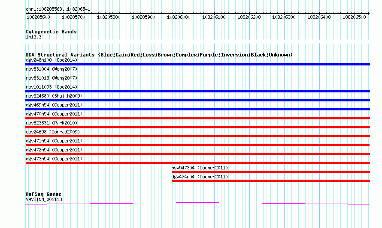Select the blue gain bar for nsv524680
This screenshot has width=382, height=228.
tap(197, 100)
